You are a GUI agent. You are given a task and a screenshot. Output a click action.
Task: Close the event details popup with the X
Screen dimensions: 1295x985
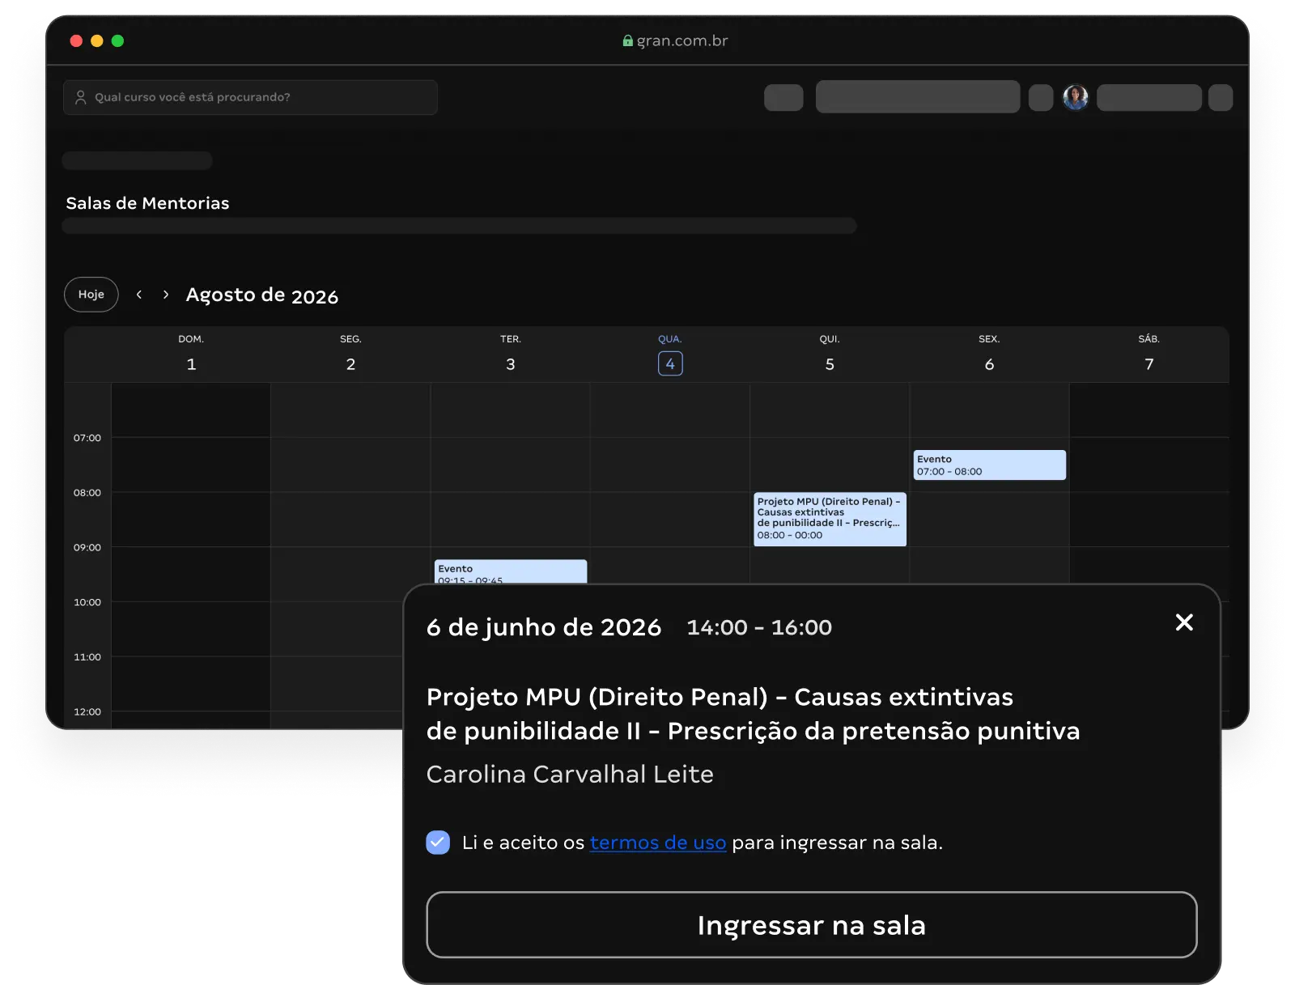tap(1184, 622)
